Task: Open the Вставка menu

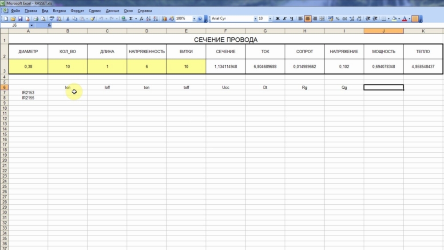Action: click(59, 11)
